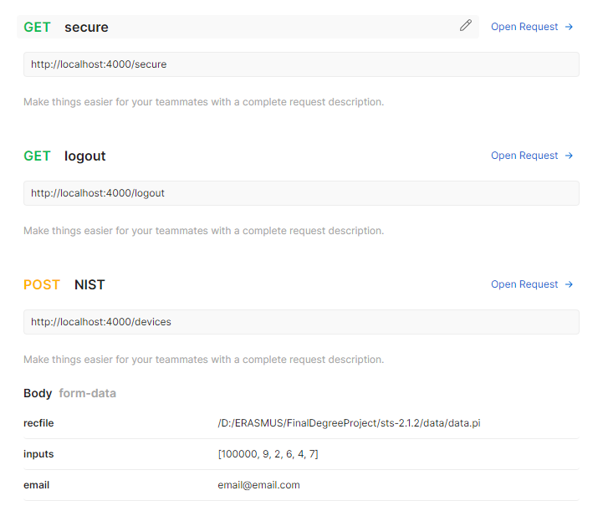Add a description under the secure request
Image resolution: width=603 pixels, height=511 pixels.
point(203,102)
